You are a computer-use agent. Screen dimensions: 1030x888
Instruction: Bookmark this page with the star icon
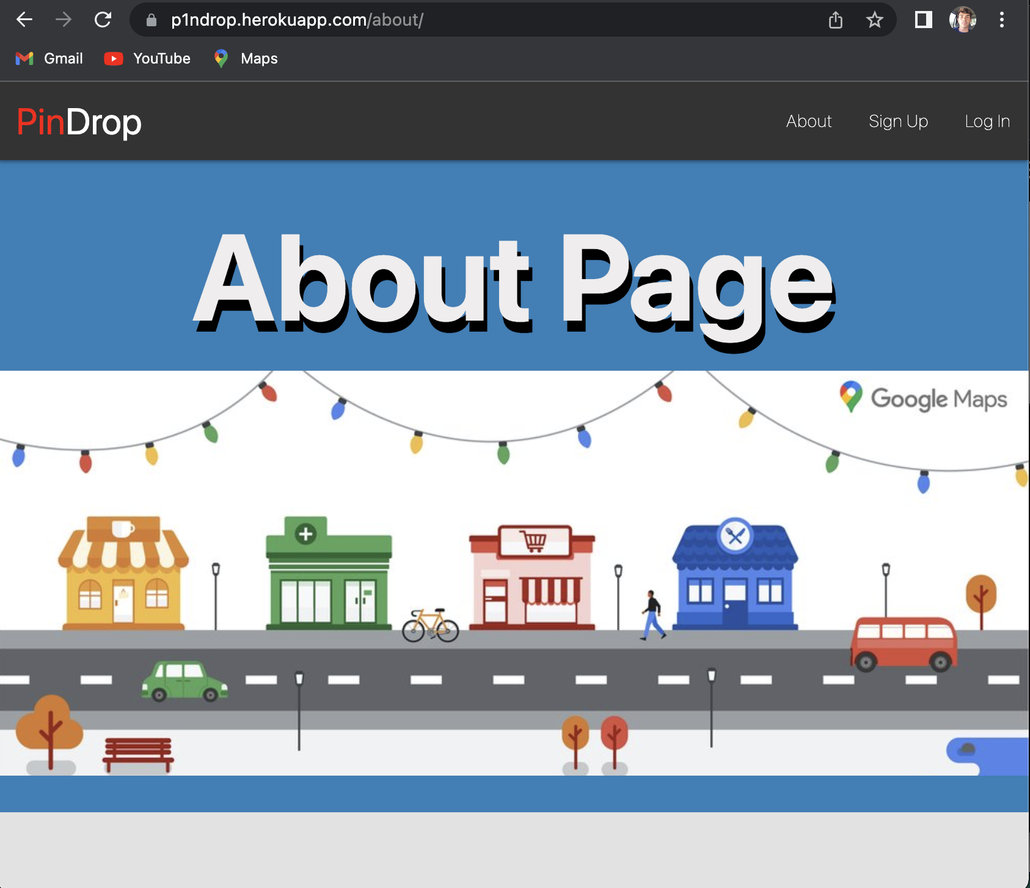pos(875,20)
